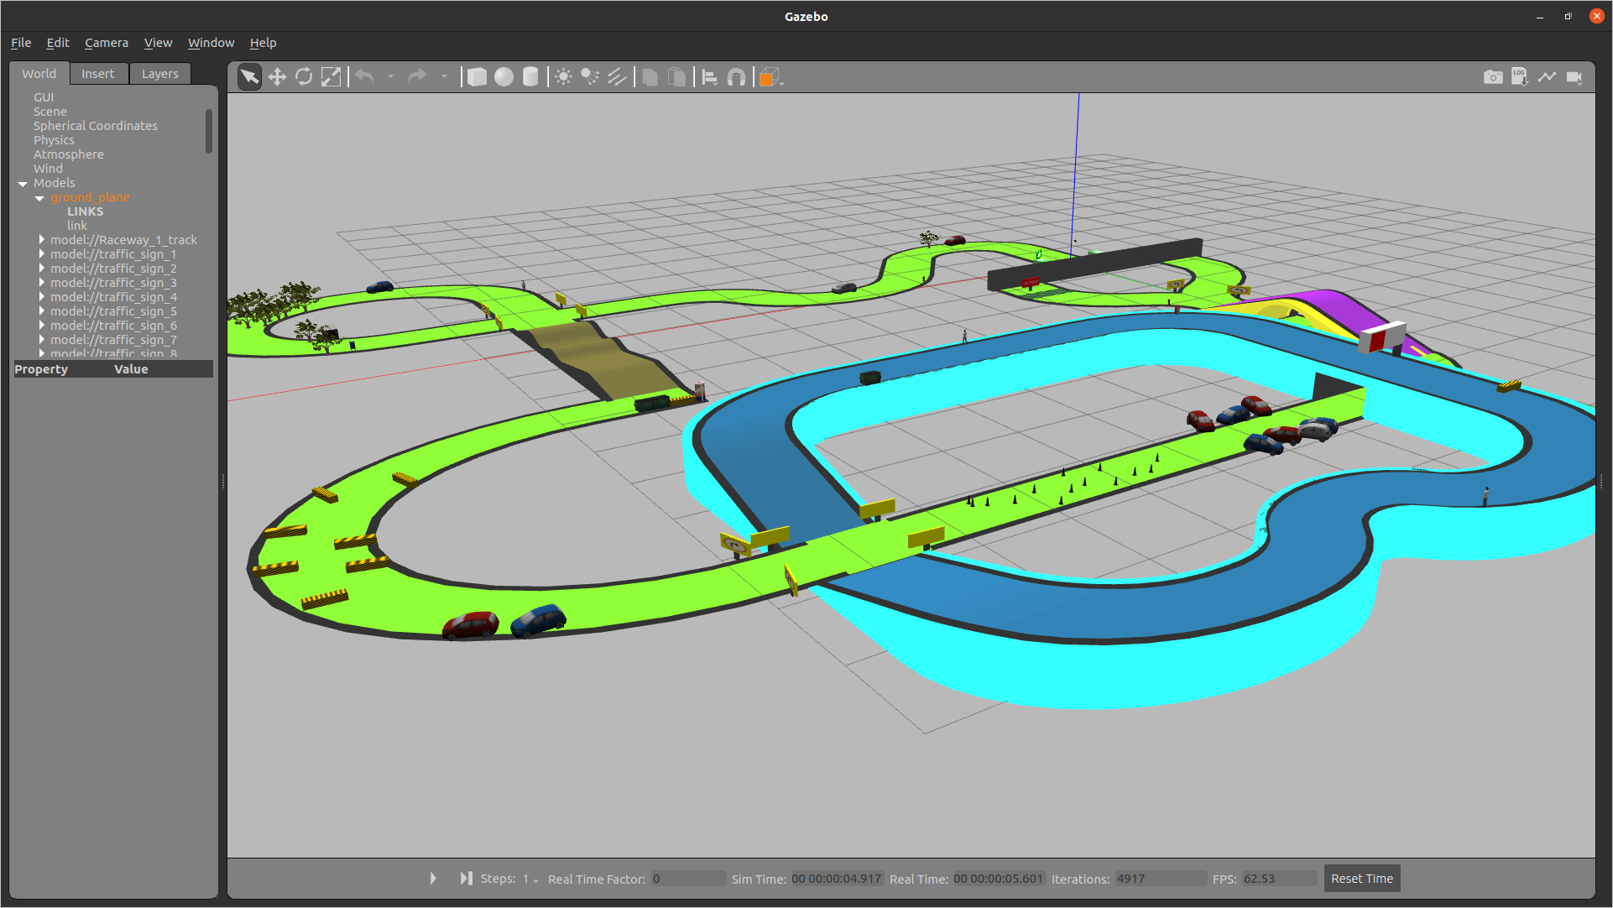This screenshot has width=1613, height=908.
Task: Select Physics in the world tree
Action: pyautogui.click(x=54, y=140)
